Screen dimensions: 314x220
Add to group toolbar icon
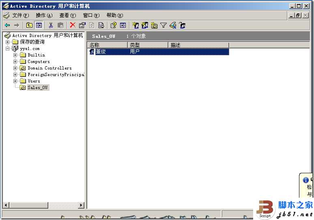click(x=182, y=25)
